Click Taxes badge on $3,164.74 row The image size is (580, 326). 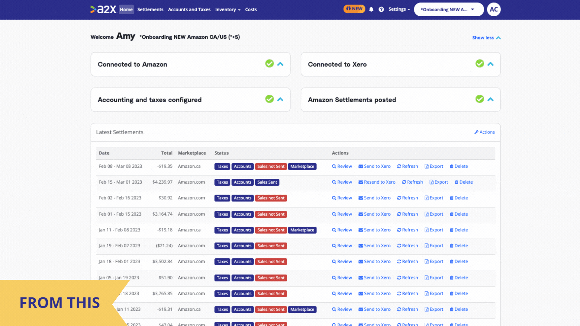[222, 214]
